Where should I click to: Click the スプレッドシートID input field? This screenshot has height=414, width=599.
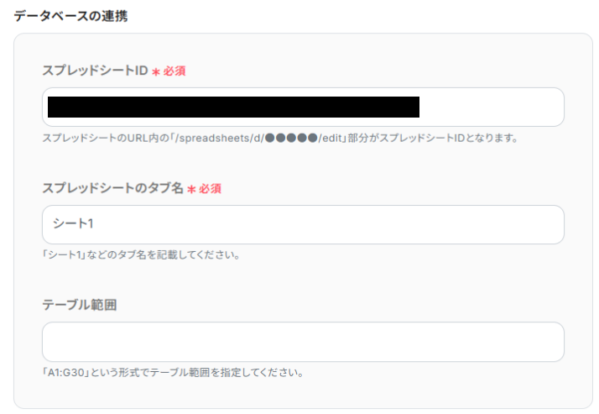click(x=303, y=107)
